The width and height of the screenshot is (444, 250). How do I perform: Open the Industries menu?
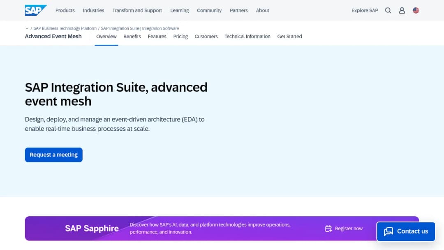click(93, 10)
